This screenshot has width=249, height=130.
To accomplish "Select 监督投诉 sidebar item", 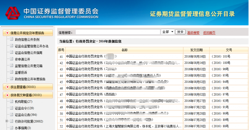I will pos(21,73).
